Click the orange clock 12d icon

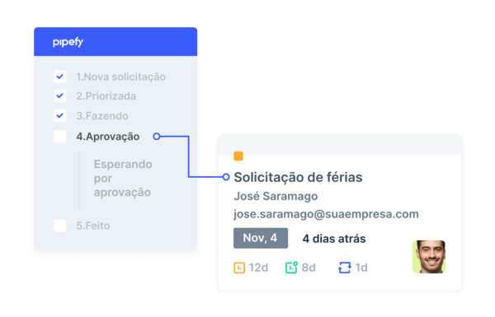coord(239,268)
